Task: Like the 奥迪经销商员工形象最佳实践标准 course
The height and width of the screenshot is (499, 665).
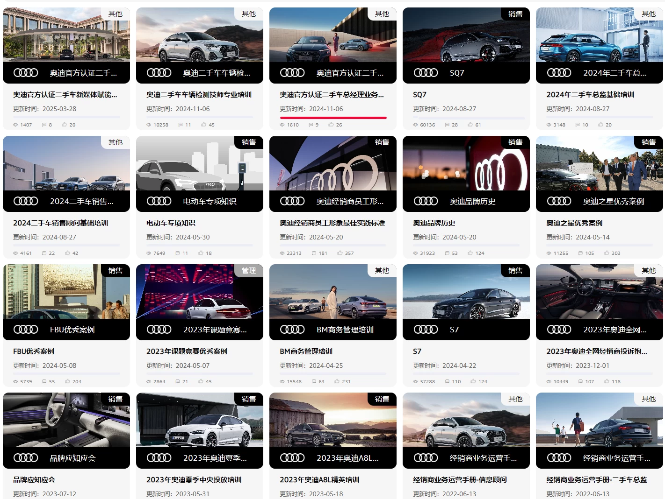Action: 340,253
